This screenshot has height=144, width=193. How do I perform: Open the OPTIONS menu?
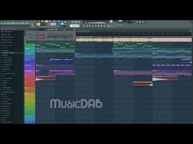point(22,23)
